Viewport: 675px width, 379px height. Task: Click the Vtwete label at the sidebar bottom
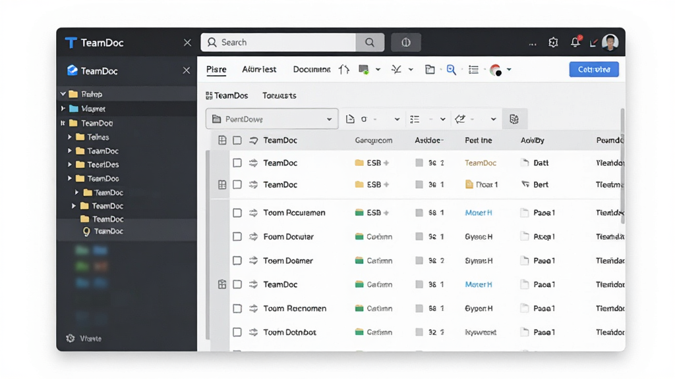tap(91, 339)
